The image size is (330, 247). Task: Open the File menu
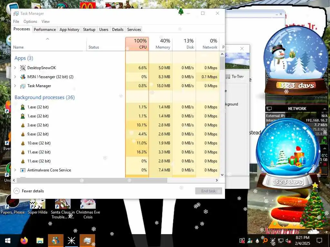(x=16, y=22)
